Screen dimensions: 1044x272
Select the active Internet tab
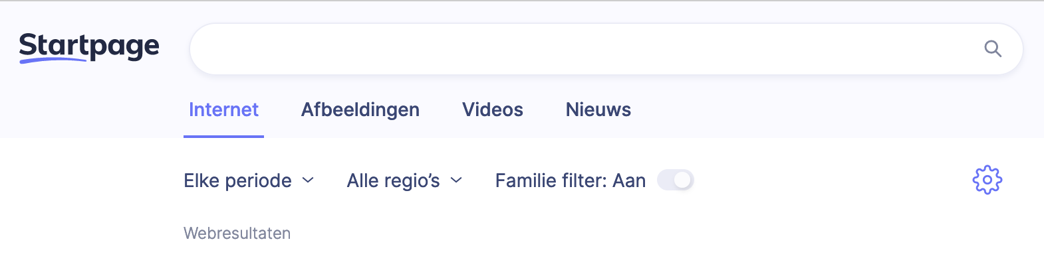(x=223, y=109)
